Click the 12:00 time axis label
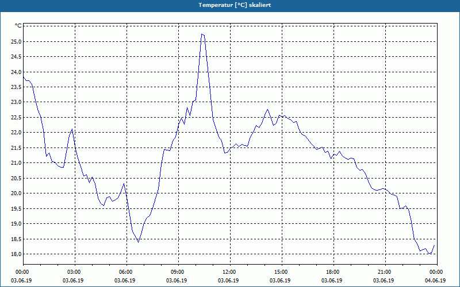The width and height of the screenshot is (460, 287). [x=230, y=272]
